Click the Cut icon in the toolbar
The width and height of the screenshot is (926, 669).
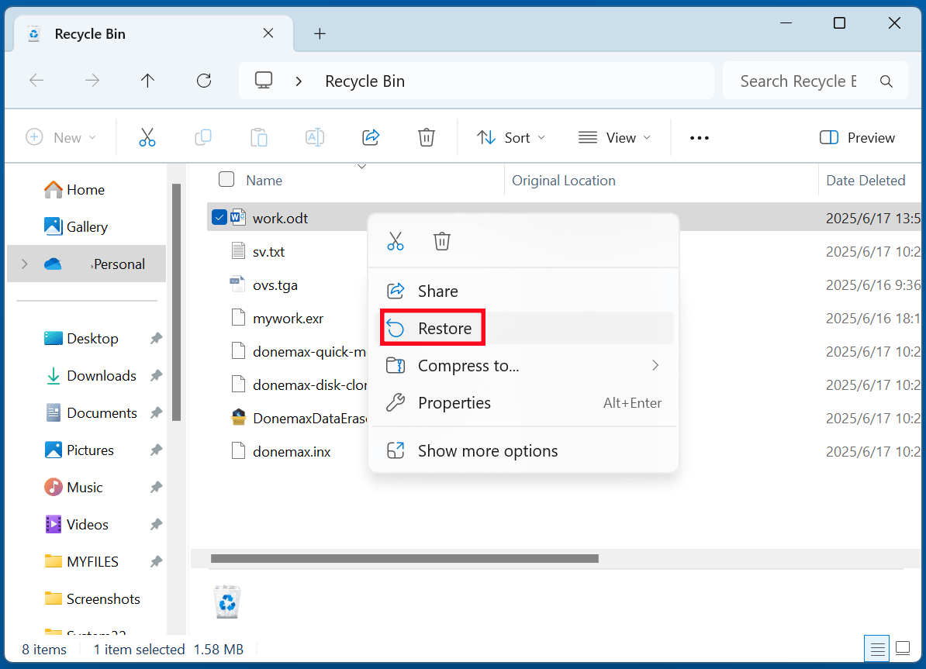[x=147, y=137]
